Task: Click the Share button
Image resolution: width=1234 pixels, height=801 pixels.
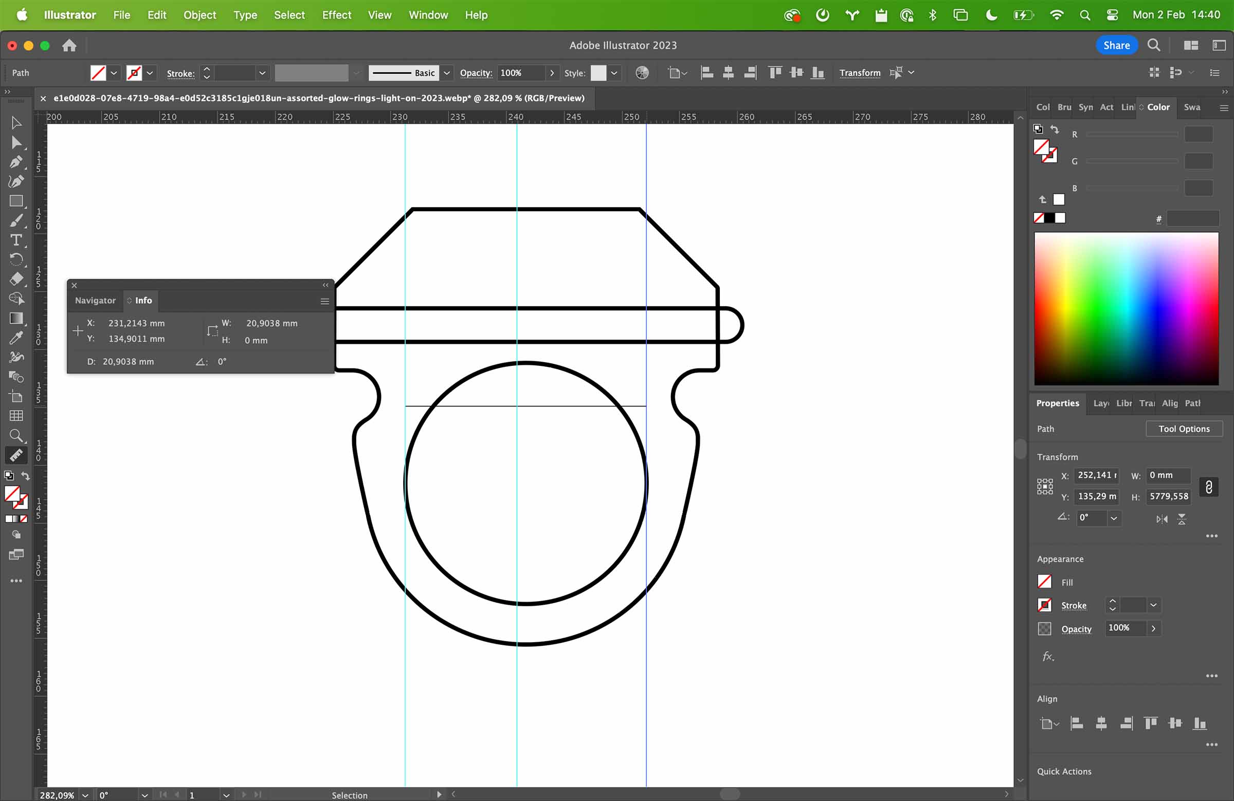Action: coord(1116,45)
